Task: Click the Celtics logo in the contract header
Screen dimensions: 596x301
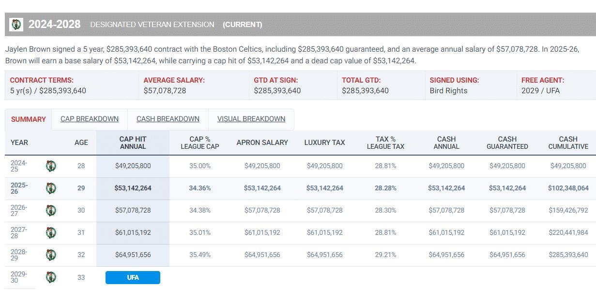Action: pos(16,24)
